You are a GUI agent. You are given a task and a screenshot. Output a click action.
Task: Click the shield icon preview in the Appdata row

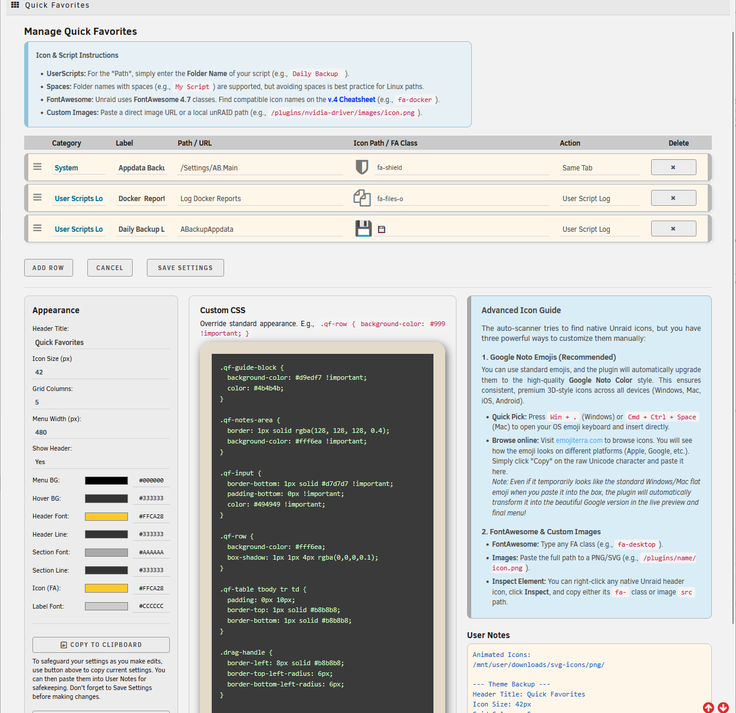[x=362, y=167]
